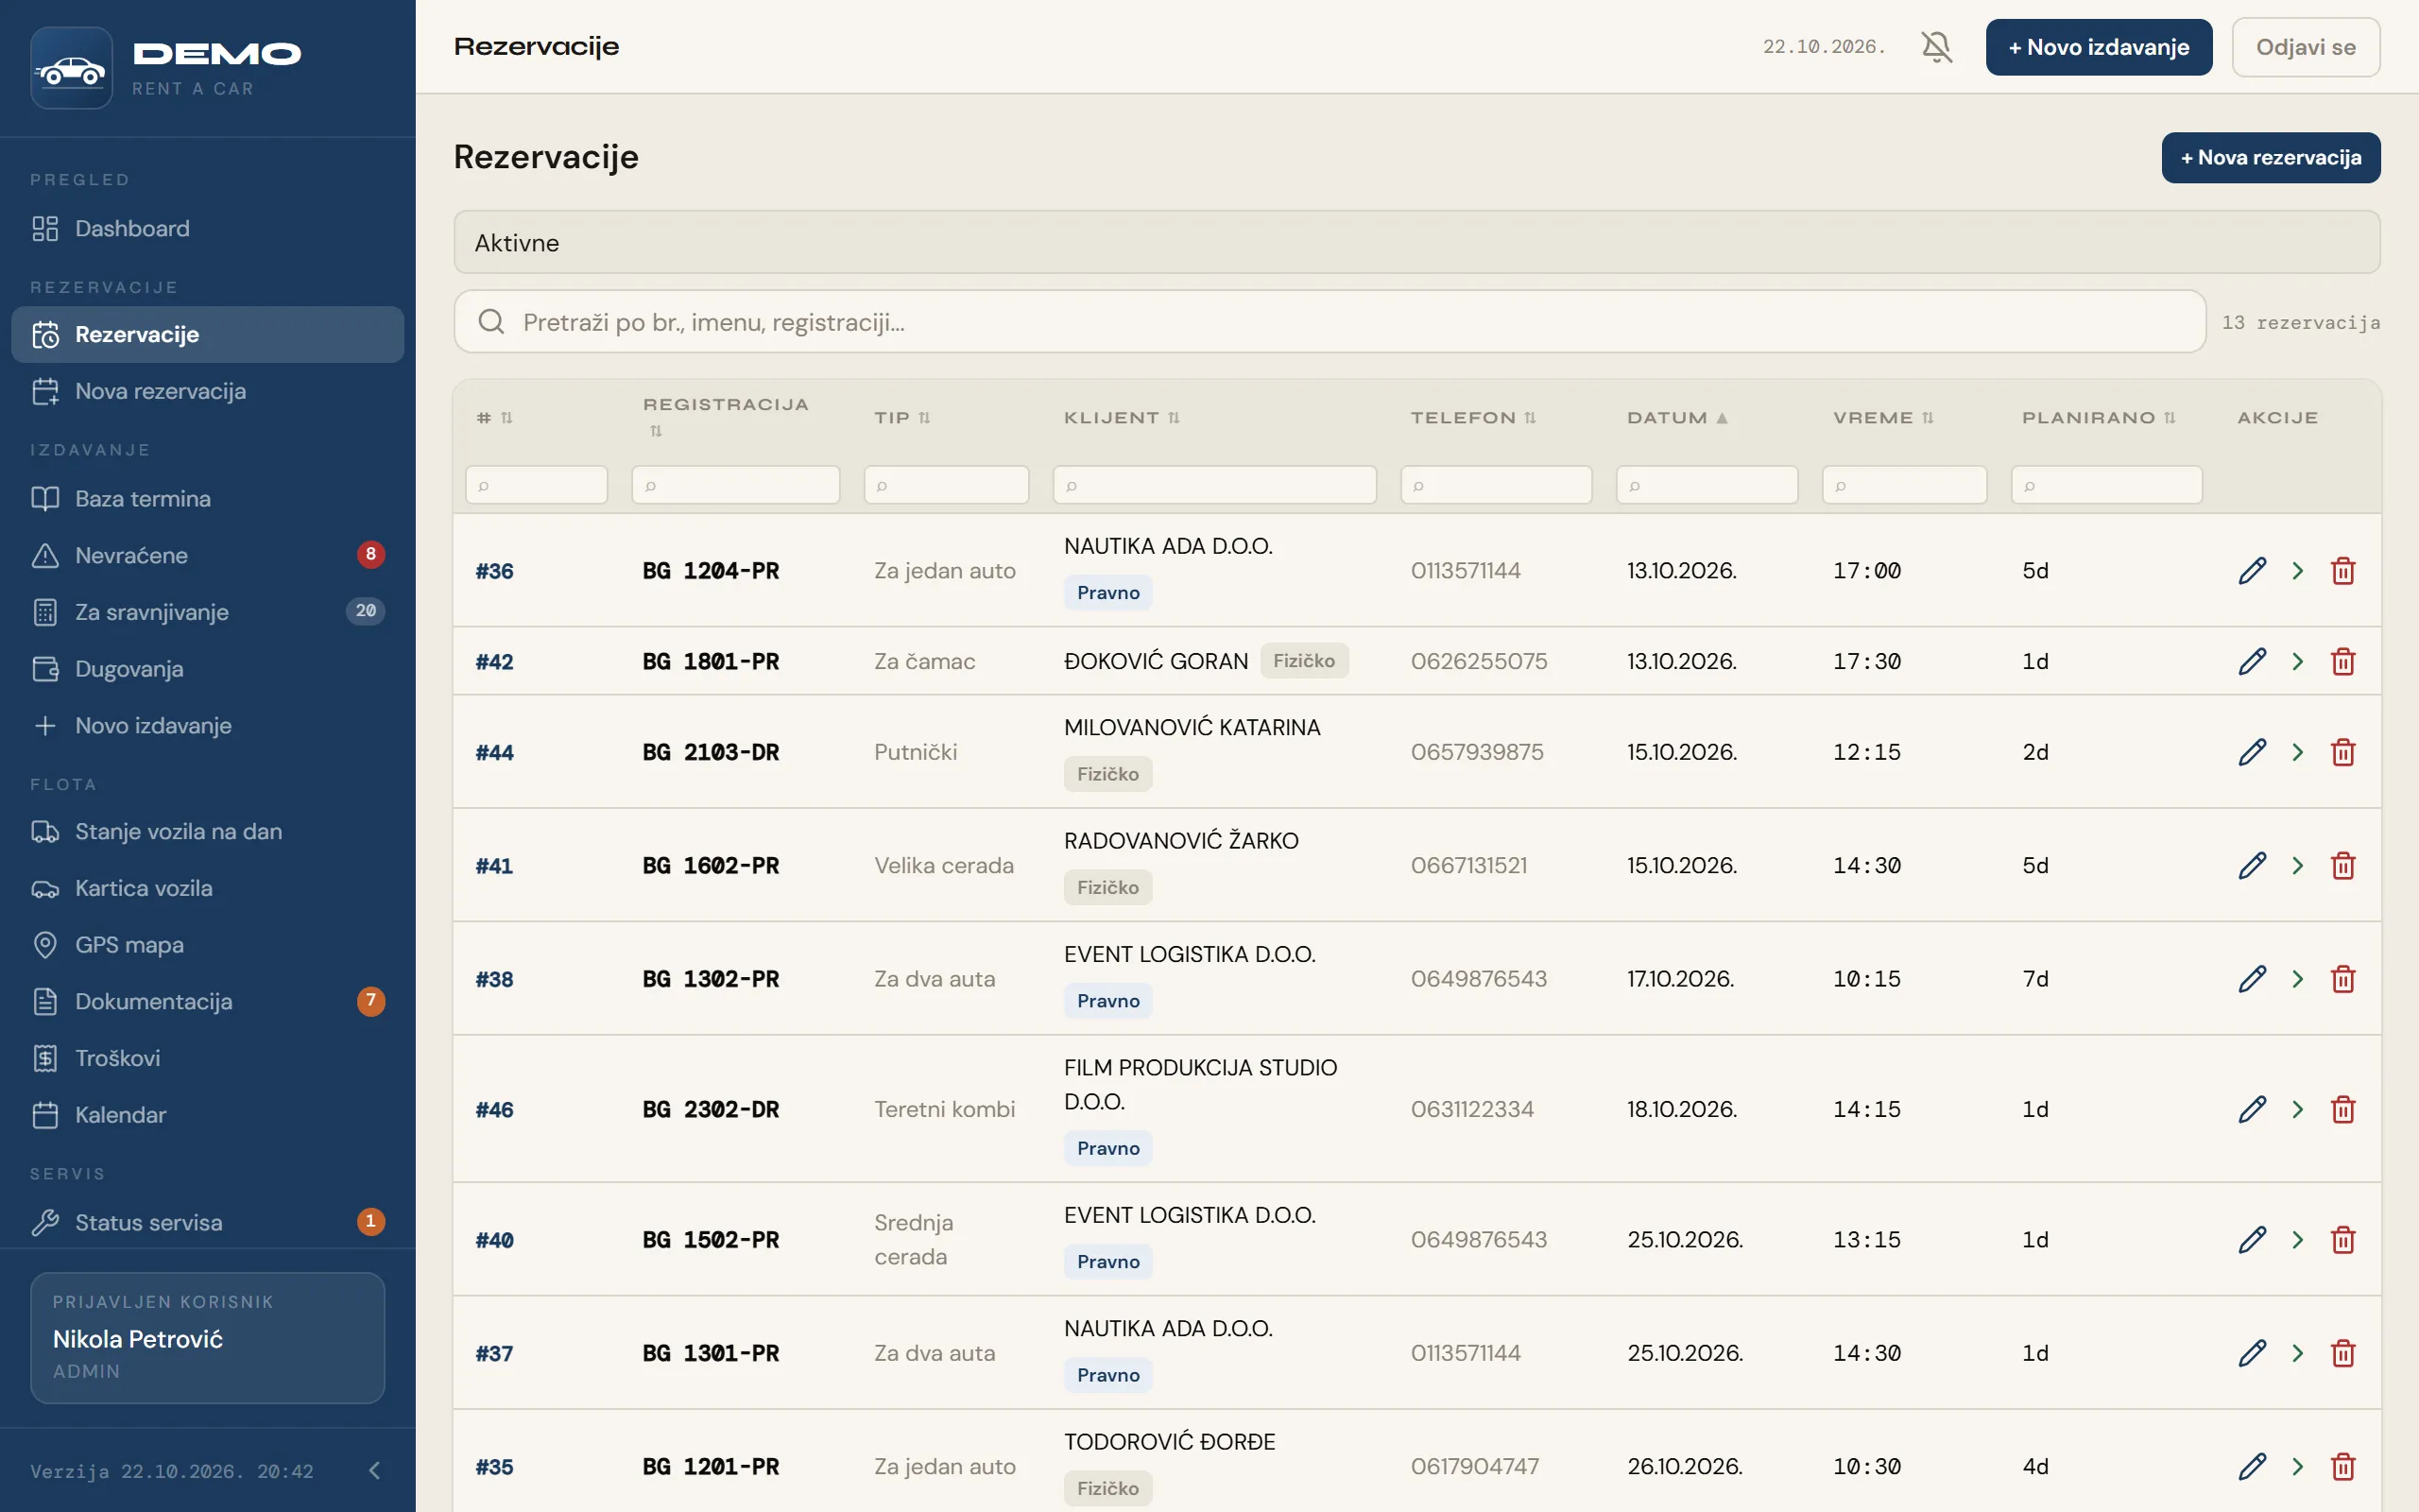Open reservation number #36 link
This screenshot has width=2419, height=1512.
(494, 571)
